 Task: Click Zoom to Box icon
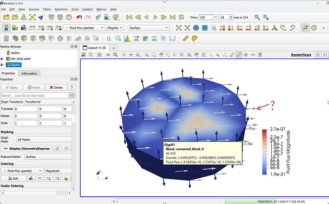[214, 28]
